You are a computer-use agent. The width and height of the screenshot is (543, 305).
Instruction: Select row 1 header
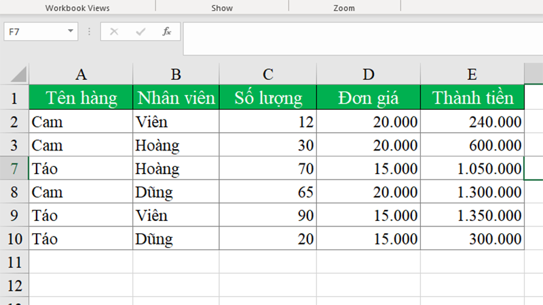[x=14, y=98]
